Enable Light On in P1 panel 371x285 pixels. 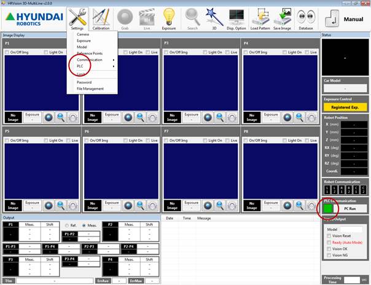pos(46,52)
